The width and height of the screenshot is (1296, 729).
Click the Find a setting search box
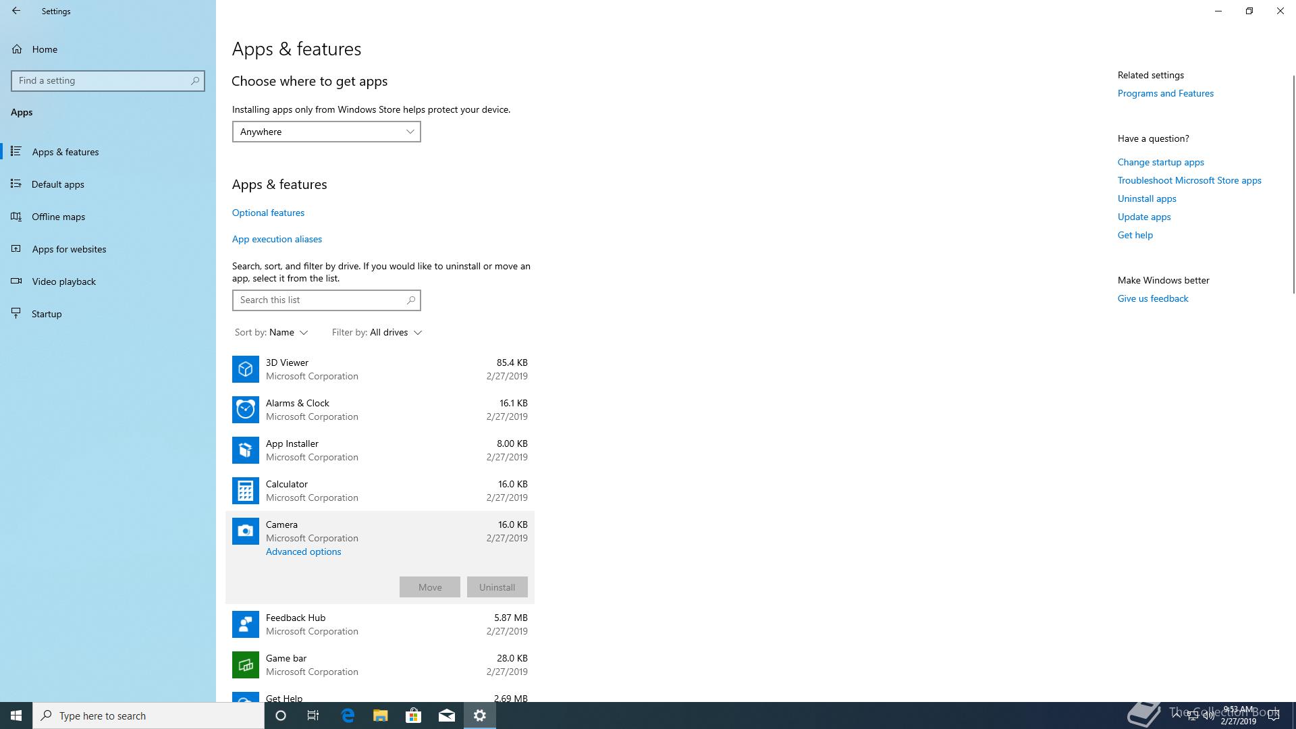(x=108, y=80)
